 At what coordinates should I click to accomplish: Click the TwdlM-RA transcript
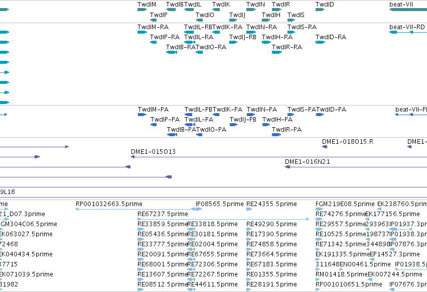pos(142,32)
